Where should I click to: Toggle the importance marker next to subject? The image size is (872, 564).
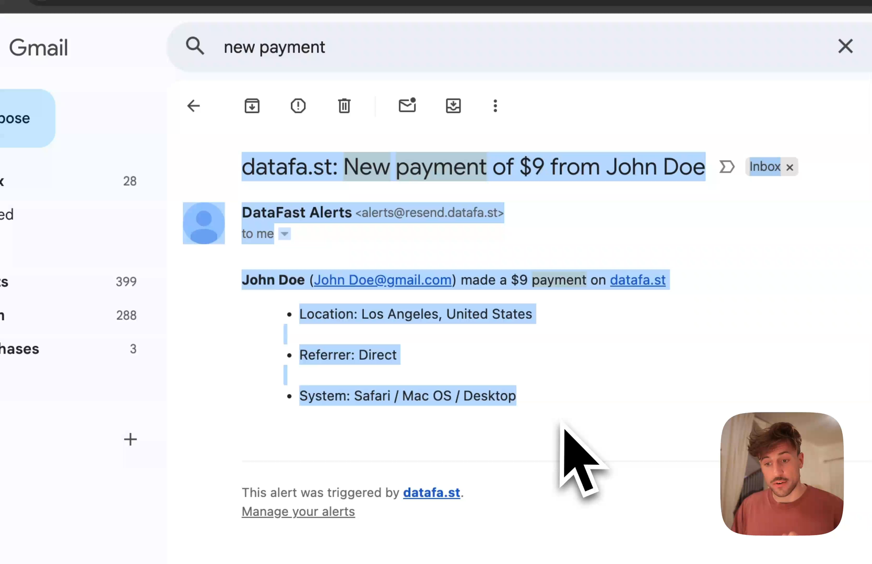pyautogui.click(x=727, y=167)
